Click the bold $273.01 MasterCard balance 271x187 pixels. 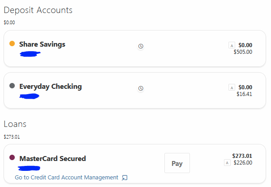click(242, 156)
